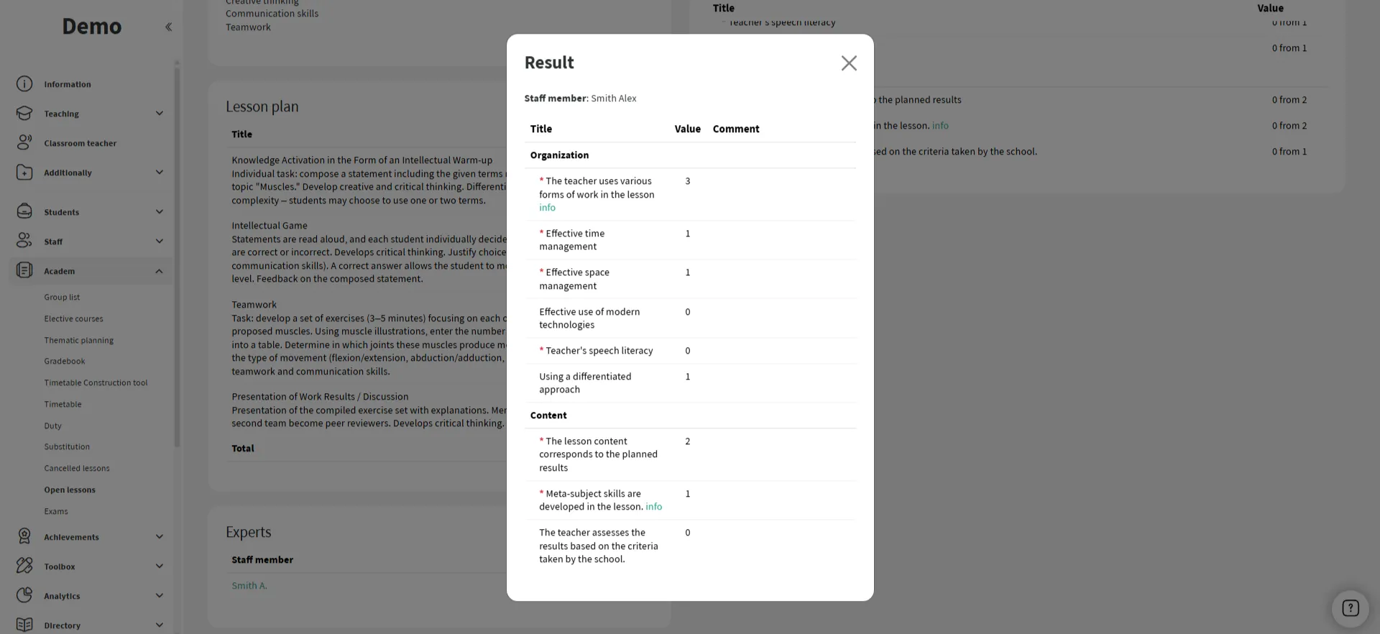The width and height of the screenshot is (1380, 634).
Task: Click the sidebar vertical scrollbar
Action: pos(177,252)
